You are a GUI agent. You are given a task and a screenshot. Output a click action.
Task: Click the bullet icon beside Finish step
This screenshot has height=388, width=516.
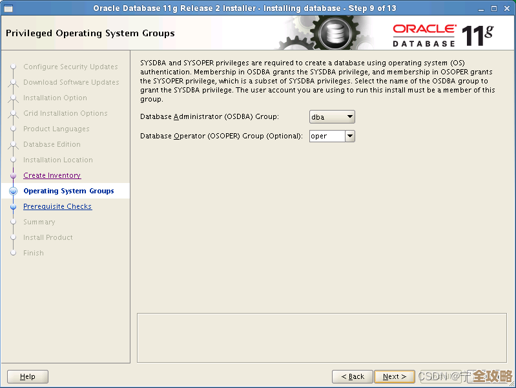click(13, 253)
